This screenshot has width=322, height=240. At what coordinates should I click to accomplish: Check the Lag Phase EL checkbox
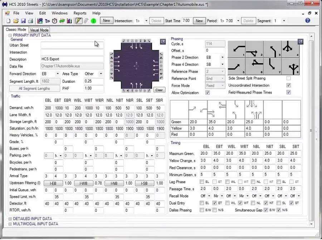[x=202, y=182]
